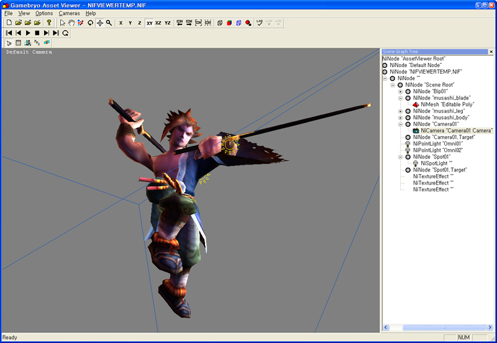Click the tree horizontal scrollbar thumb

(444, 327)
